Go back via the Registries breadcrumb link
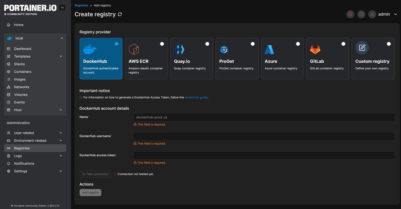 (x=81, y=5)
